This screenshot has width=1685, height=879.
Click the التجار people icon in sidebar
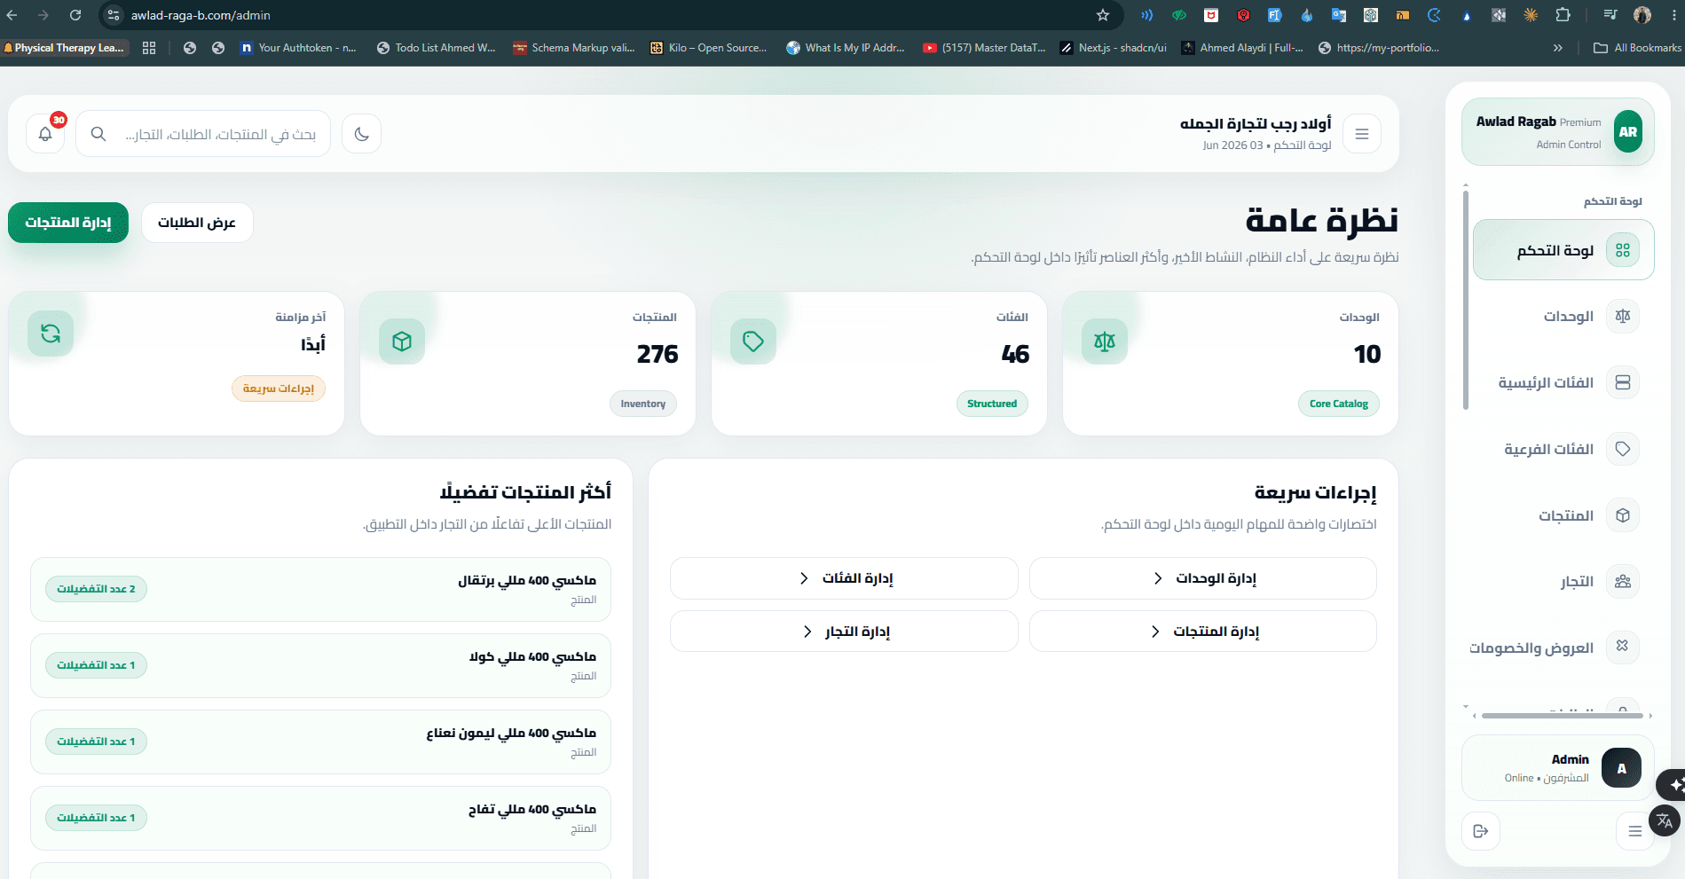pos(1623,582)
